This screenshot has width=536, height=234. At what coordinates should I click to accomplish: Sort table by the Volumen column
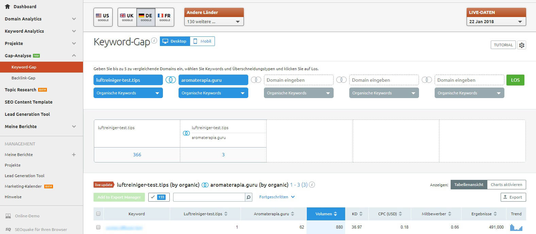pos(325,214)
